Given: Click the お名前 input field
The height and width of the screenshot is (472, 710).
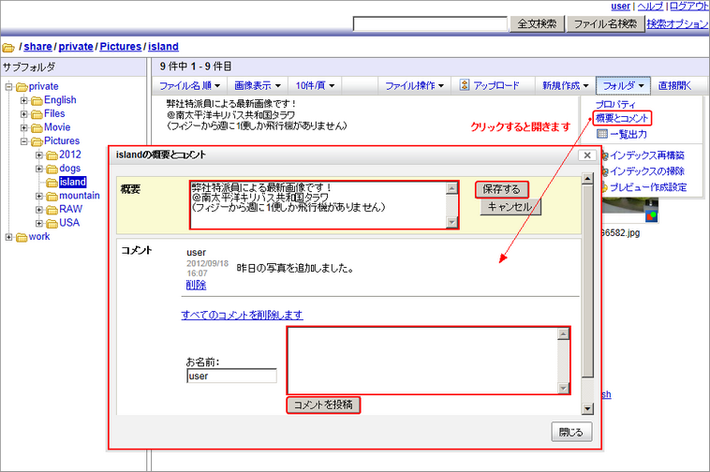Looking at the screenshot, I should click(x=231, y=376).
